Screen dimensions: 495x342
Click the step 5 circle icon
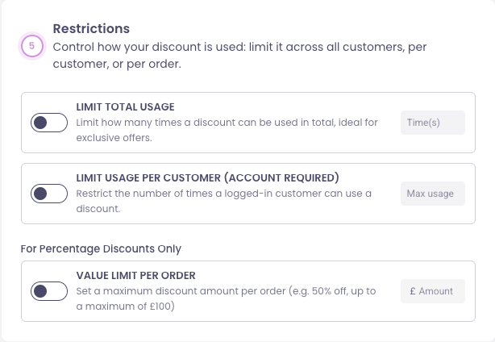coord(31,47)
